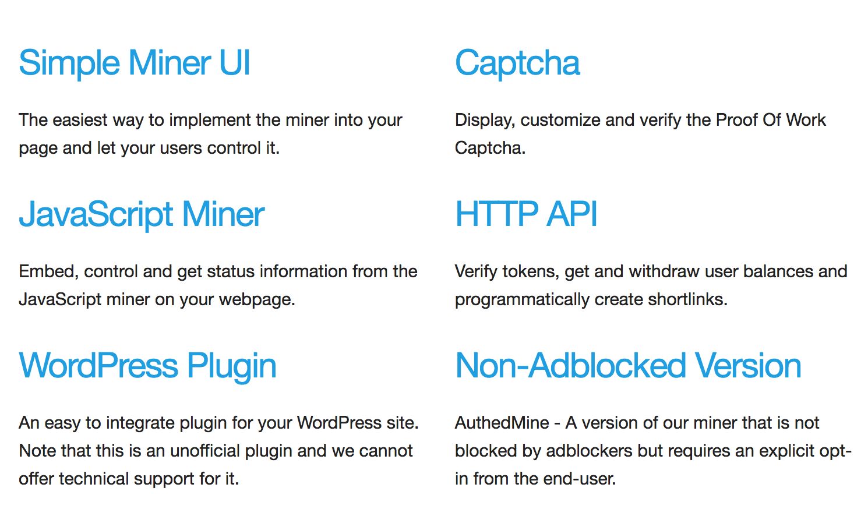Screen dimensions: 868x530
Task: Open the Captcha documentation link
Action: coord(517,63)
